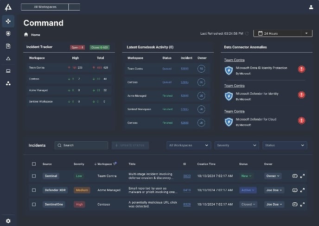The height and width of the screenshot is (226, 319).
Task: Select Team Contra row in Incident Tracker
Action: click(69, 68)
